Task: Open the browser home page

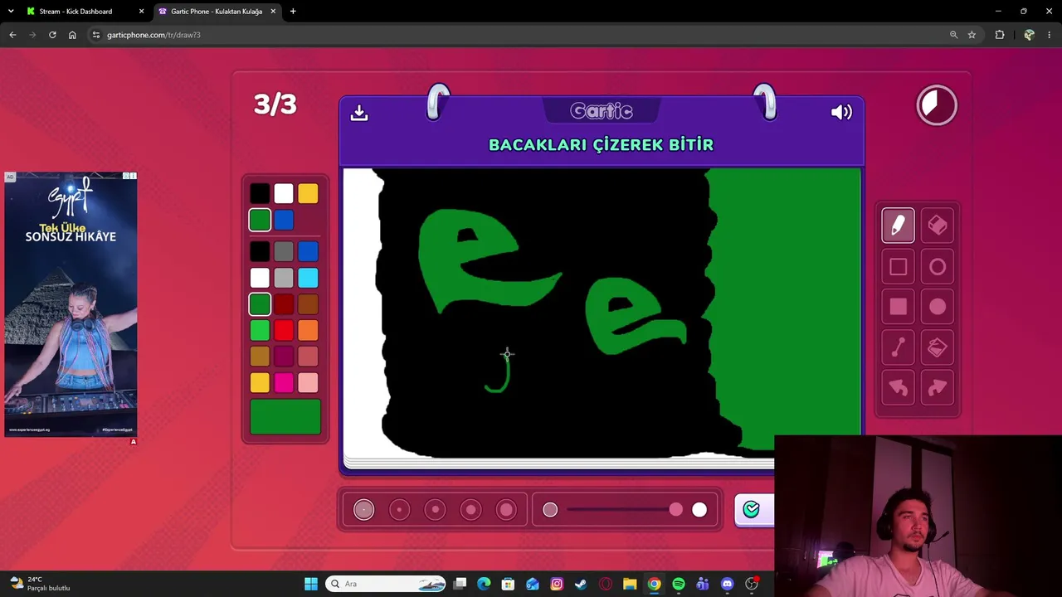Action: pos(72,35)
